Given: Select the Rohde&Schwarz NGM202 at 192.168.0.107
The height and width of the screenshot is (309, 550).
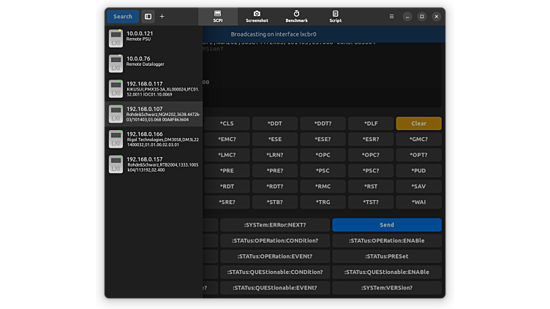Looking at the screenshot, I should (x=154, y=114).
